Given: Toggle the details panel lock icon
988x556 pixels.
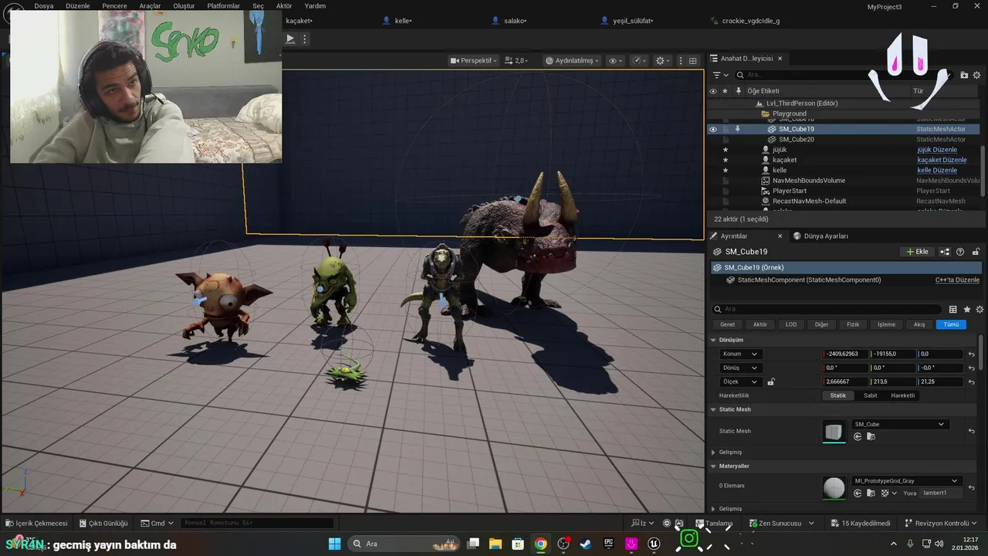Looking at the screenshot, I should coord(976,252).
